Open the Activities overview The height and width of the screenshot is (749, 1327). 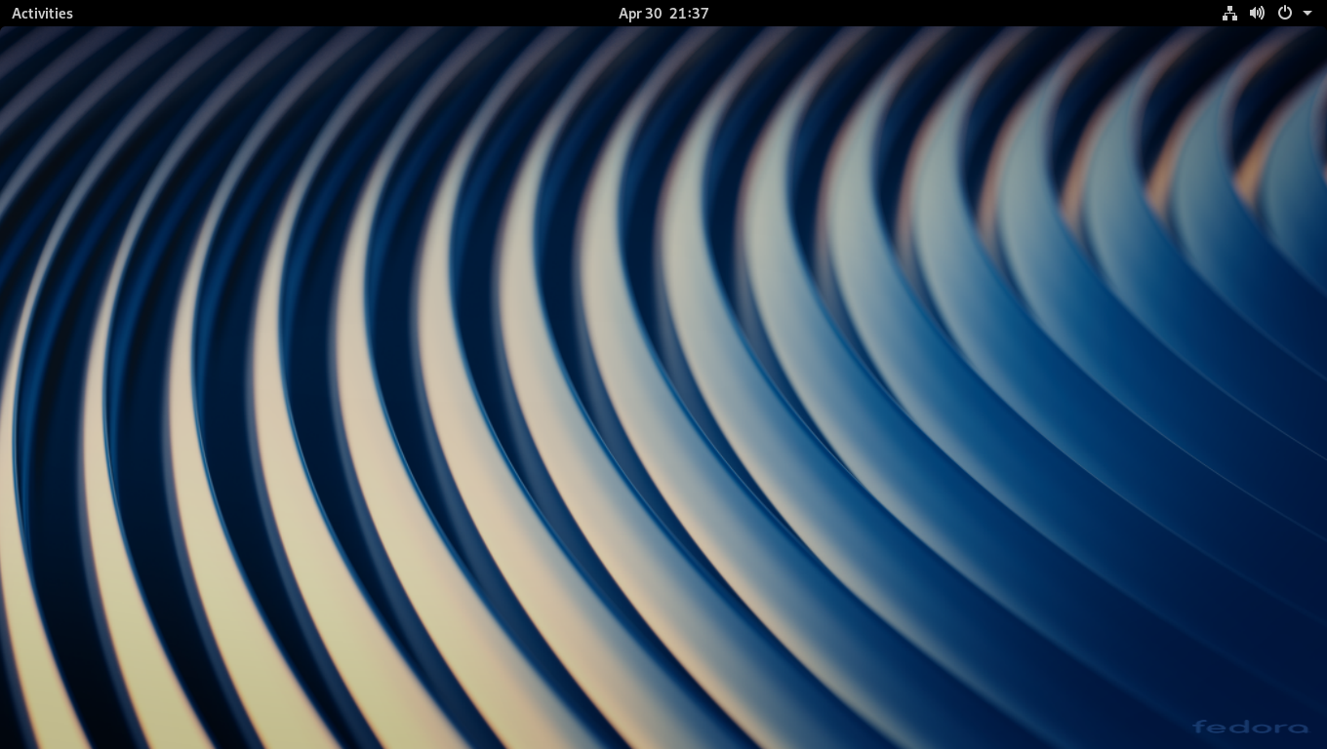42,13
